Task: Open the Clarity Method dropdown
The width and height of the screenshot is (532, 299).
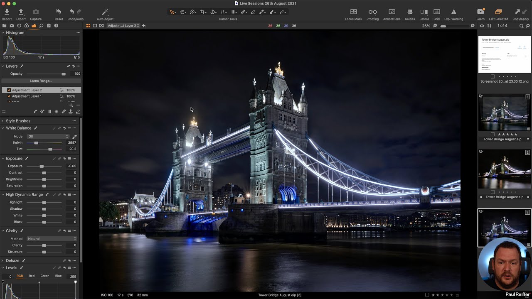Action: 52,239
